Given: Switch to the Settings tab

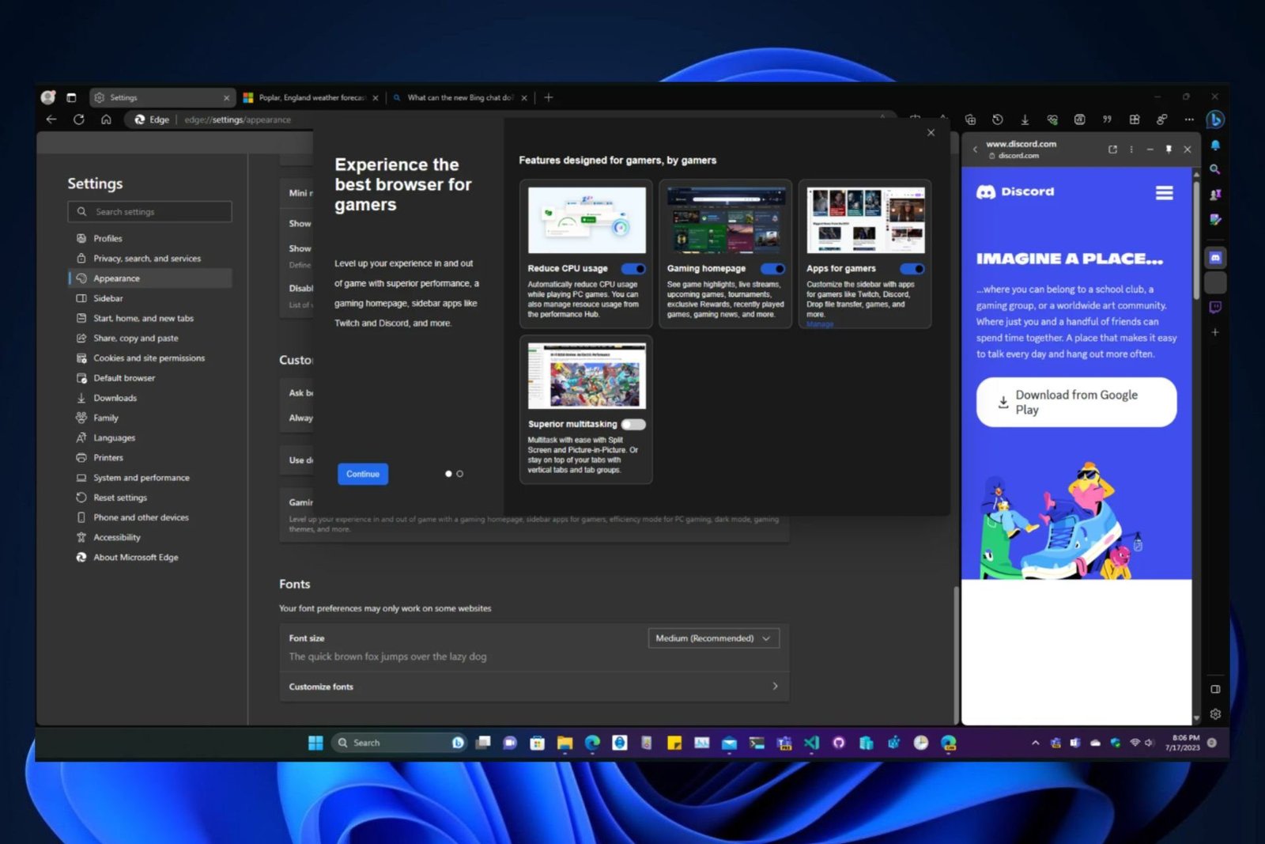Looking at the screenshot, I should point(162,97).
